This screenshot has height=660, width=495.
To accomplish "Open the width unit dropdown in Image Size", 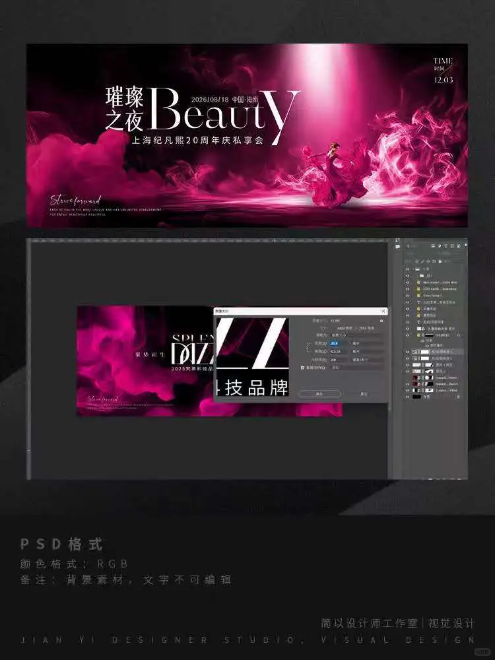I will click(368, 343).
